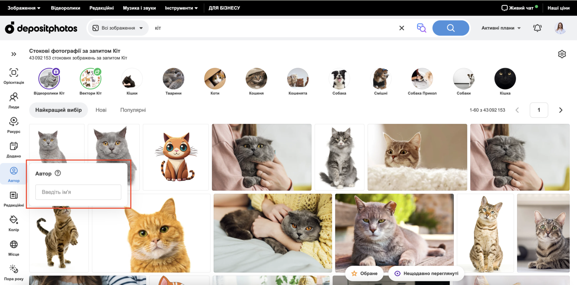Open Наші ціни link
Screen dimensions: 577x285
pos(559,8)
